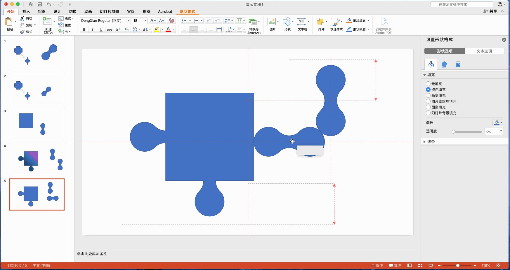The width and height of the screenshot is (510, 270).
Task: Apply superscript formatting
Action: click(x=118, y=29)
